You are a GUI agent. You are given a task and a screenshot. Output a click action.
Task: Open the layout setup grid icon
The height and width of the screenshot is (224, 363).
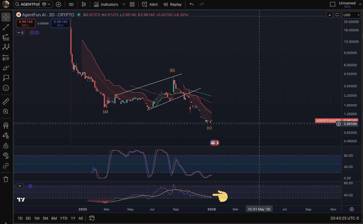pyautogui.click(x=132, y=5)
